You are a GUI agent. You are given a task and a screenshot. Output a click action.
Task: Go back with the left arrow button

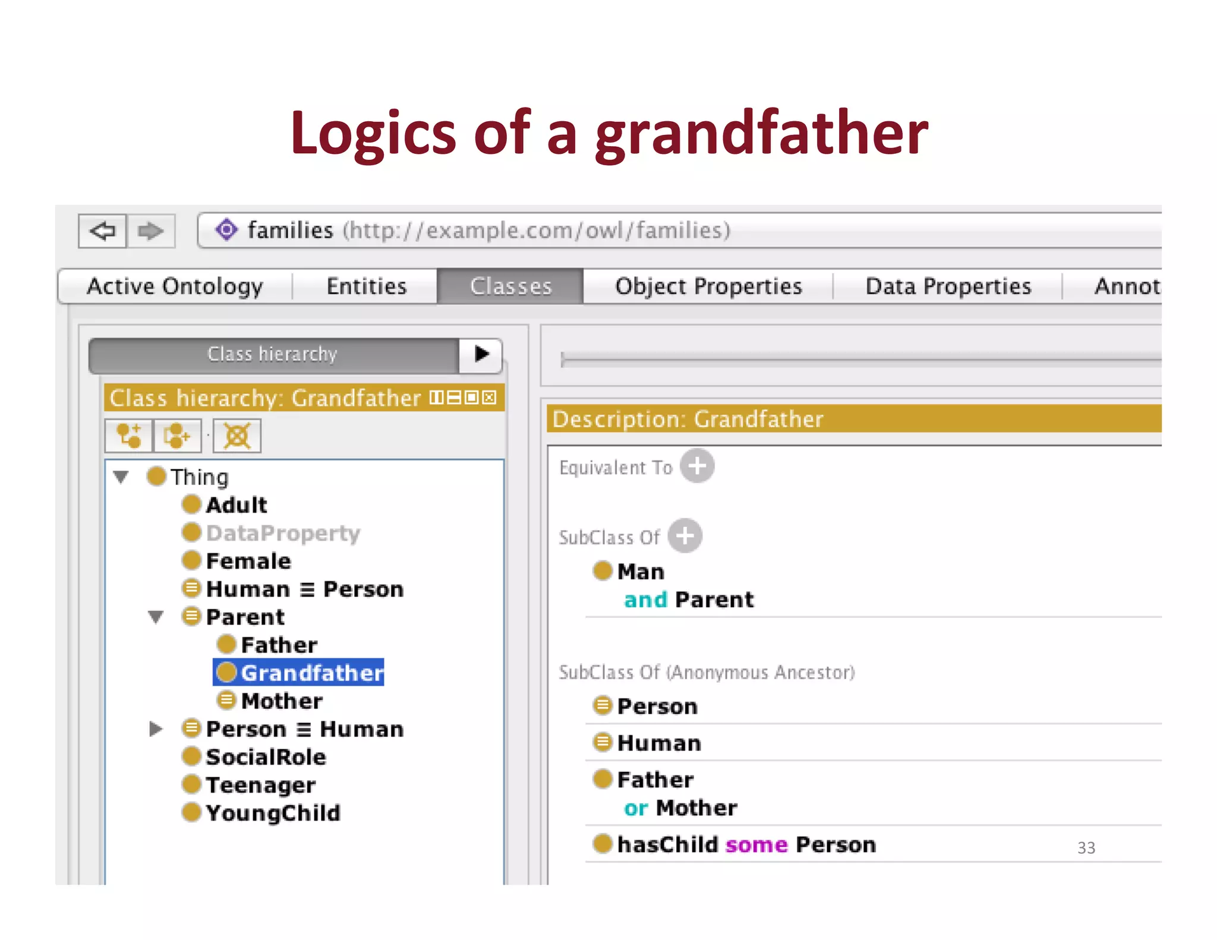coord(102,231)
